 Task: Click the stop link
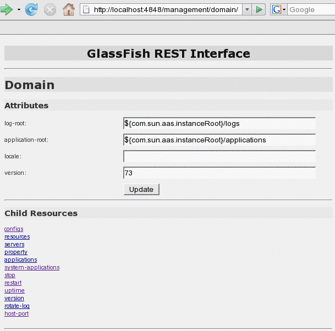tap(10, 275)
